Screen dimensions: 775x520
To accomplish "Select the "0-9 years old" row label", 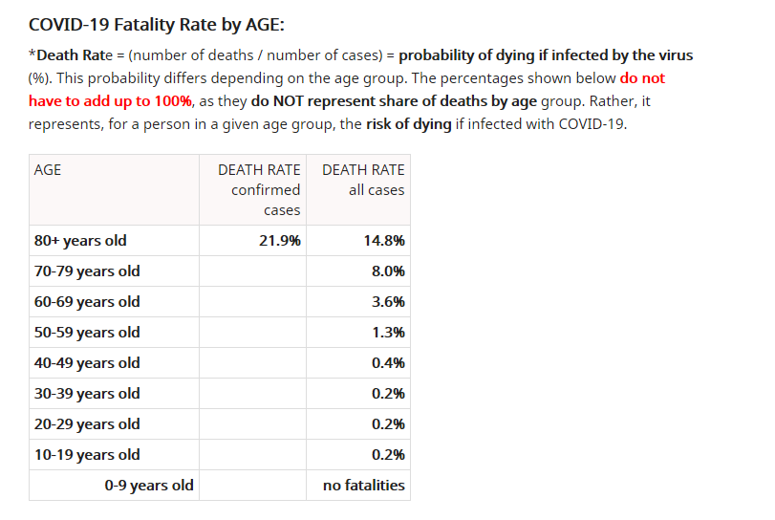I will (149, 486).
